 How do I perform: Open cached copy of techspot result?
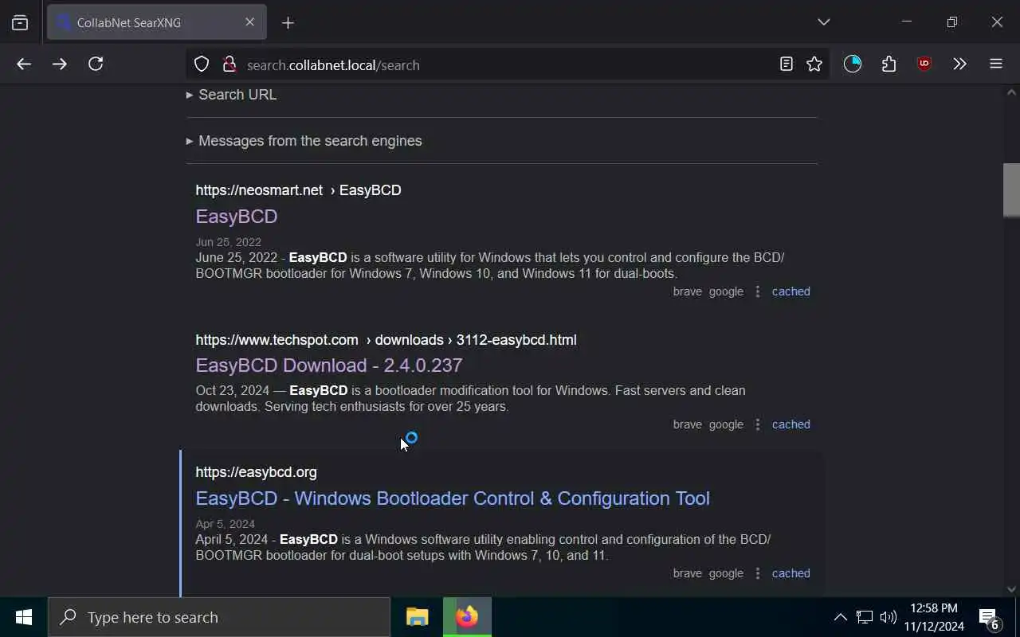(790, 424)
